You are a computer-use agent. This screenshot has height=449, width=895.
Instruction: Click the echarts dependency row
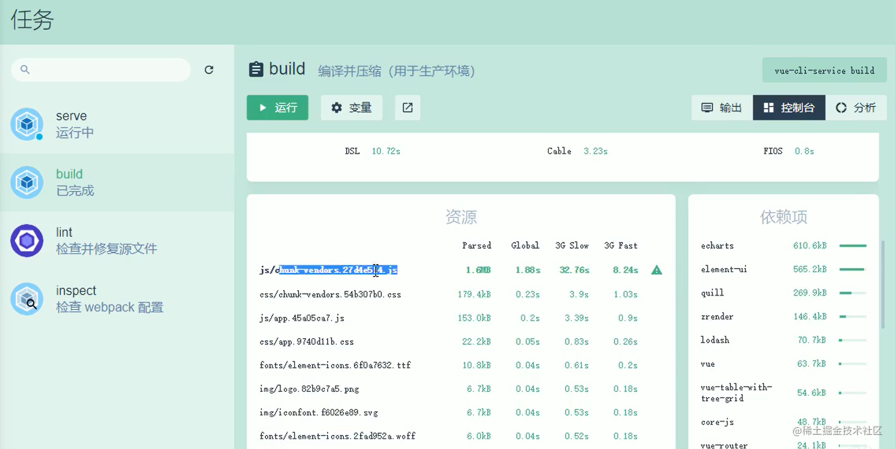[x=783, y=246]
